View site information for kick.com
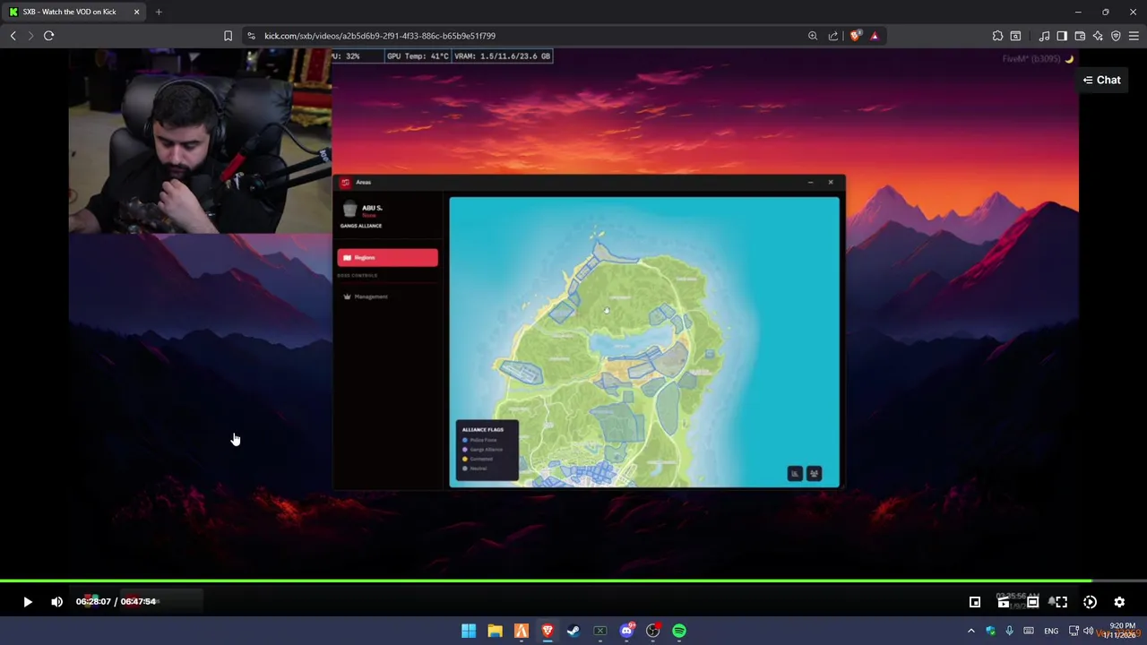This screenshot has height=645, width=1147. tap(251, 36)
